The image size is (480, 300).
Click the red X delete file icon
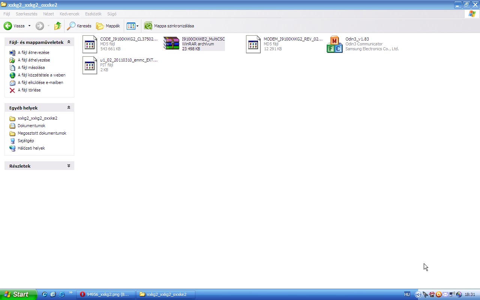point(12,90)
